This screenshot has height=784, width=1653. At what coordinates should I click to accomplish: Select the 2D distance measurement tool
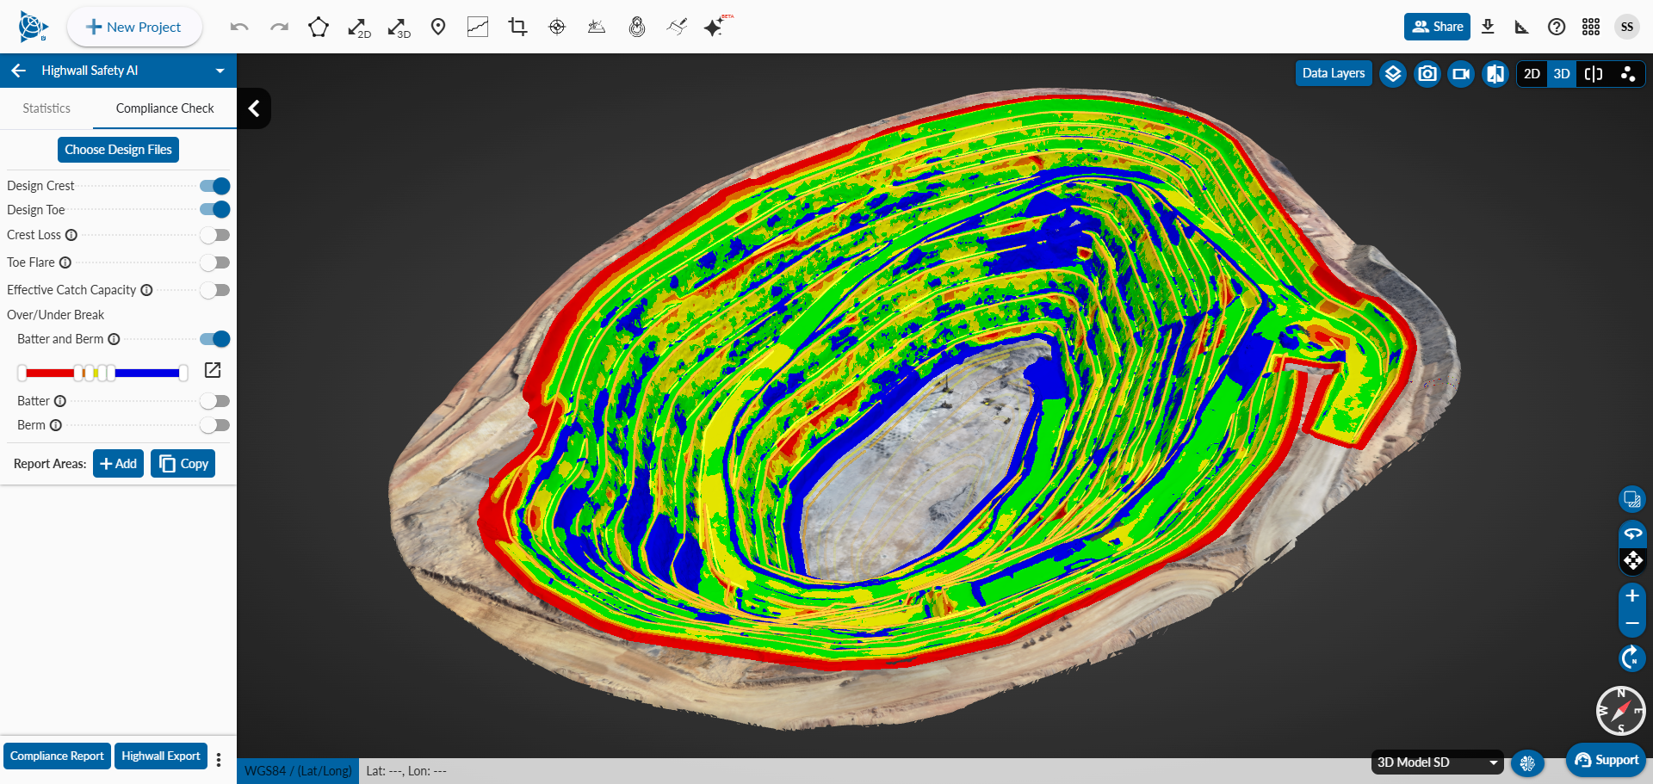click(358, 28)
